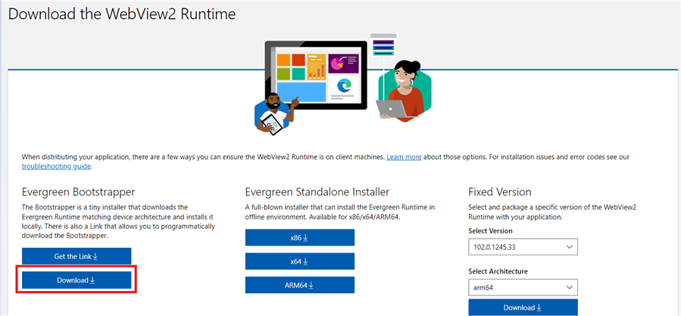Open the Select Architecture dropdown
681x316 pixels.
[523, 287]
